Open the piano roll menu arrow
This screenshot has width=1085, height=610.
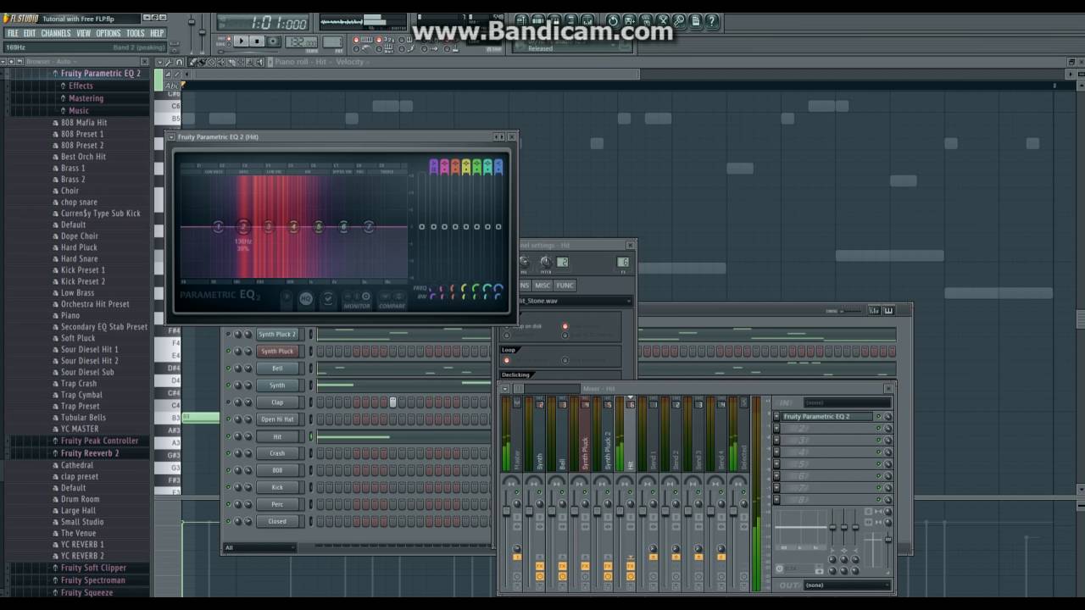pyautogui.click(x=159, y=62)
